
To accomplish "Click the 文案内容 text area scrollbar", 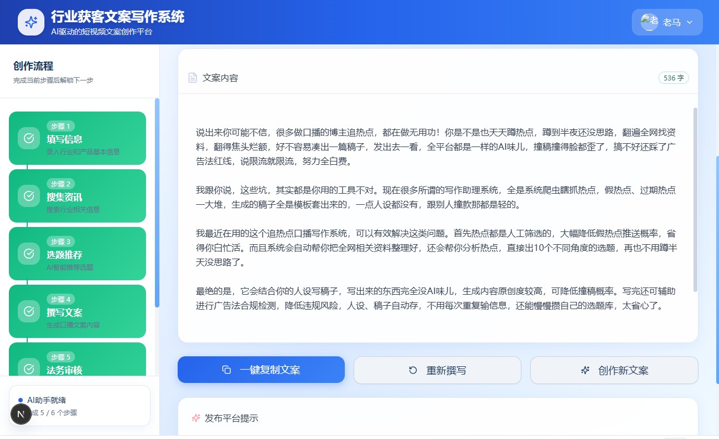I will point(695,194).
